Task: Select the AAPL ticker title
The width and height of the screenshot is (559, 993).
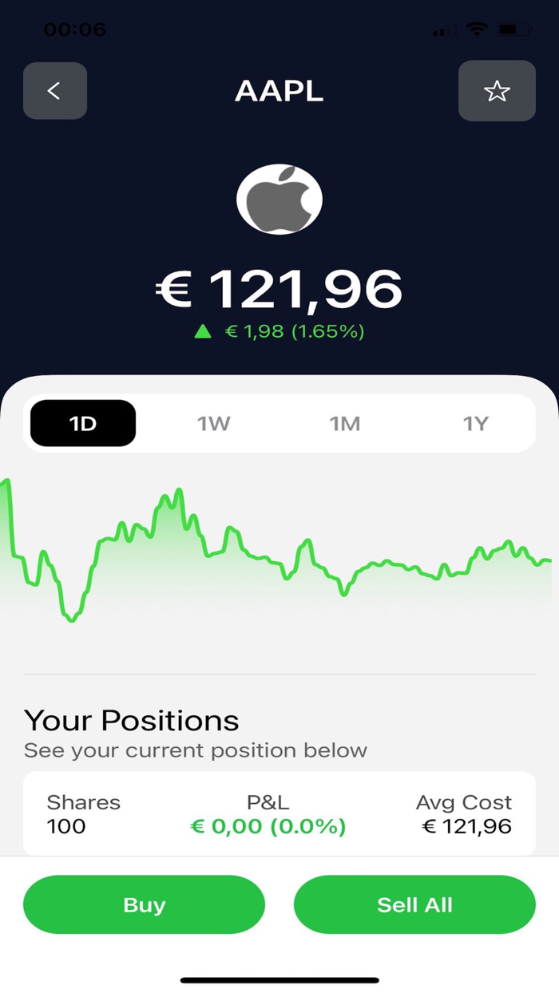Action: (x=279, y=91)
